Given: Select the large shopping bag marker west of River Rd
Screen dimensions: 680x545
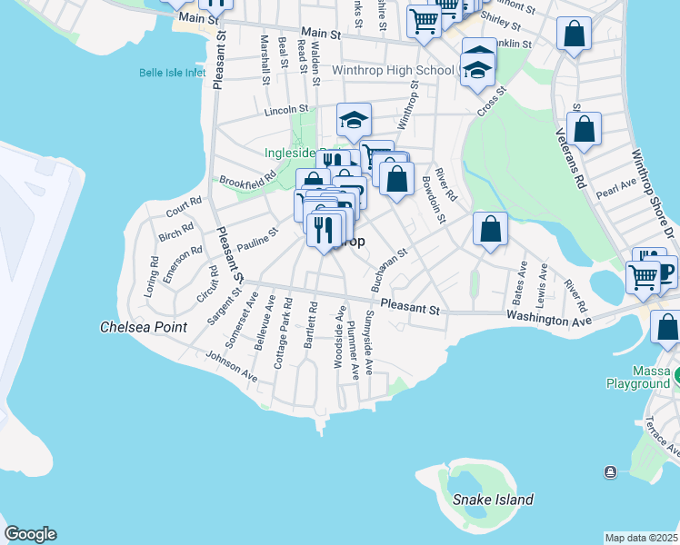Looking at the screenshot, I should [397, 180].
